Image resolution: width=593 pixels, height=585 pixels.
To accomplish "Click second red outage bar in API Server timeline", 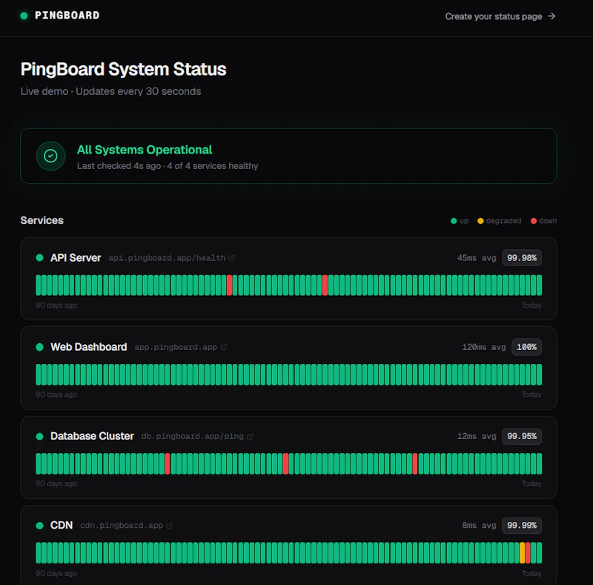I will click(x=325, y=285).
